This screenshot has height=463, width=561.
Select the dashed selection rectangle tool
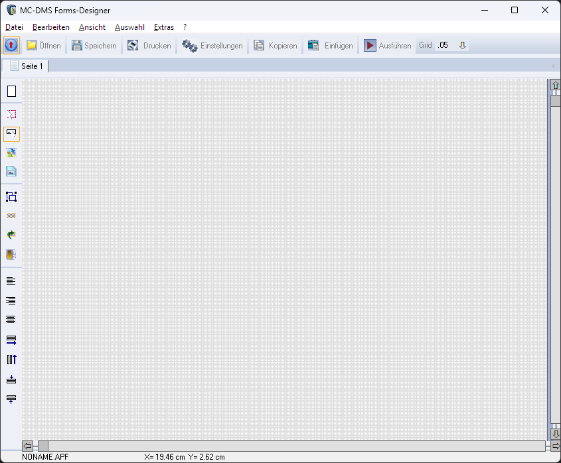click(11, 114)
